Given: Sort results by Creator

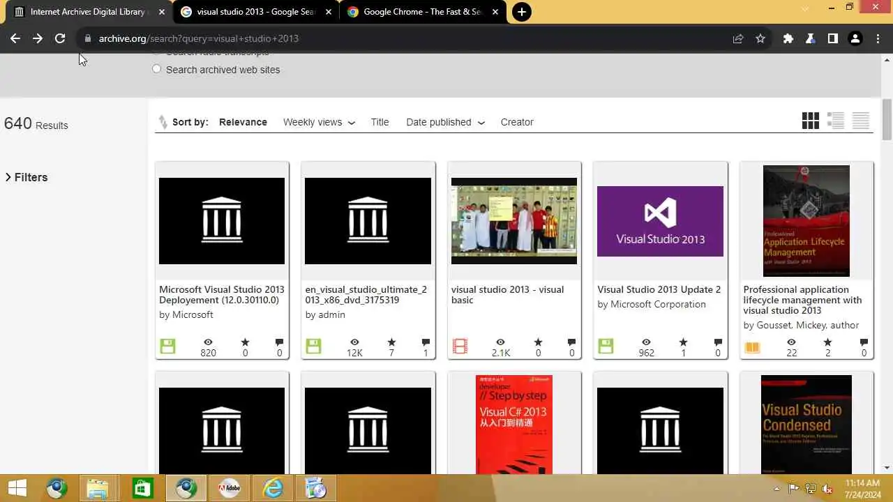Looking at the screenshot, I should point(517,122).
